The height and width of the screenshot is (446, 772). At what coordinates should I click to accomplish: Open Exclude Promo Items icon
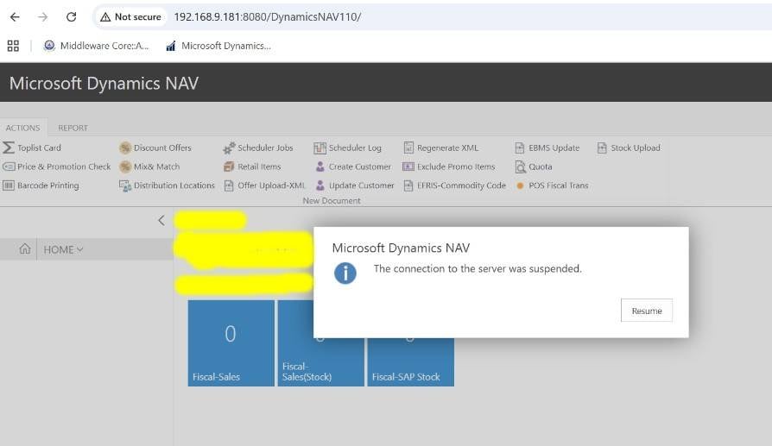coord(408,166)
